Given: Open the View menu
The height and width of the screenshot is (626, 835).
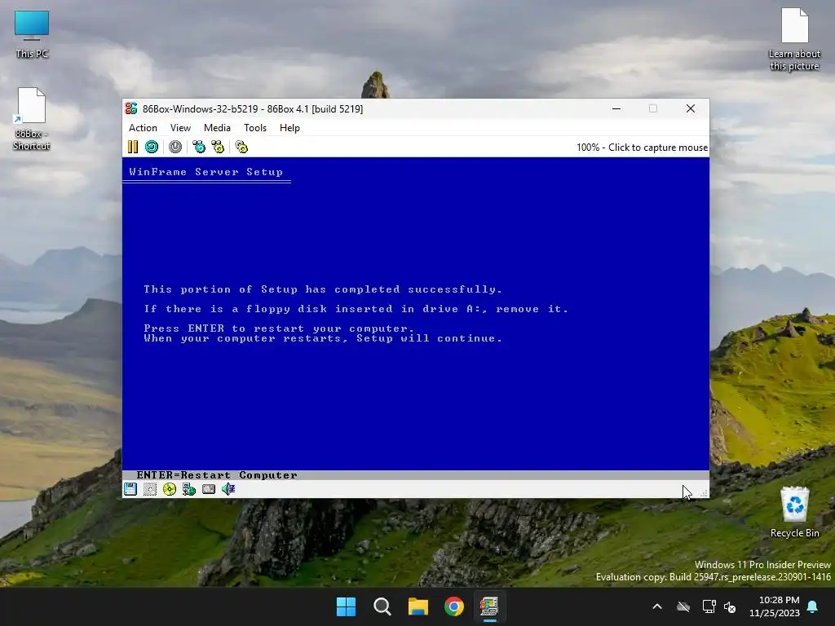Looking at the screenshot, I should coord(180,128).
